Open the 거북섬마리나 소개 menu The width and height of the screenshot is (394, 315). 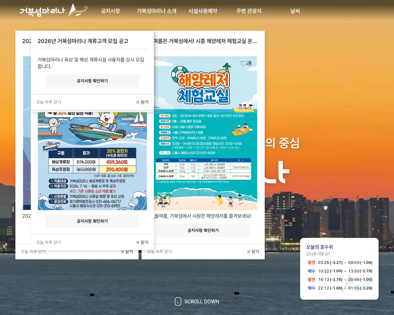point(156,11)
